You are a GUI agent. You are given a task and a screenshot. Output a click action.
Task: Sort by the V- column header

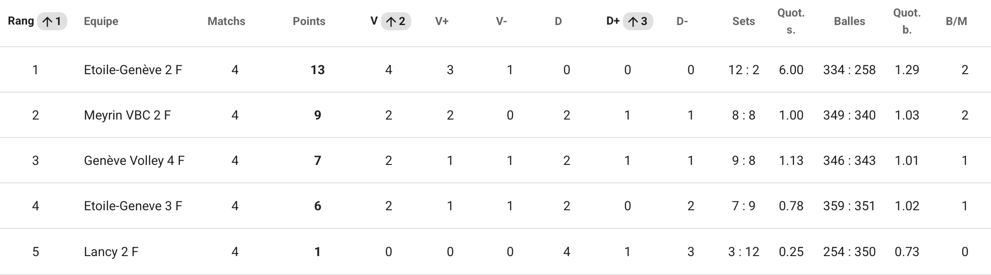(502, 21)
